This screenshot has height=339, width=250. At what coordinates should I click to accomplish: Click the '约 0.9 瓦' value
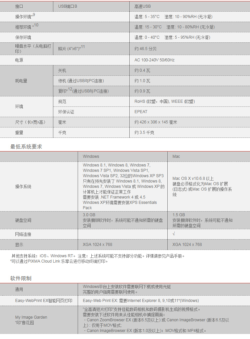click(142, 91)
